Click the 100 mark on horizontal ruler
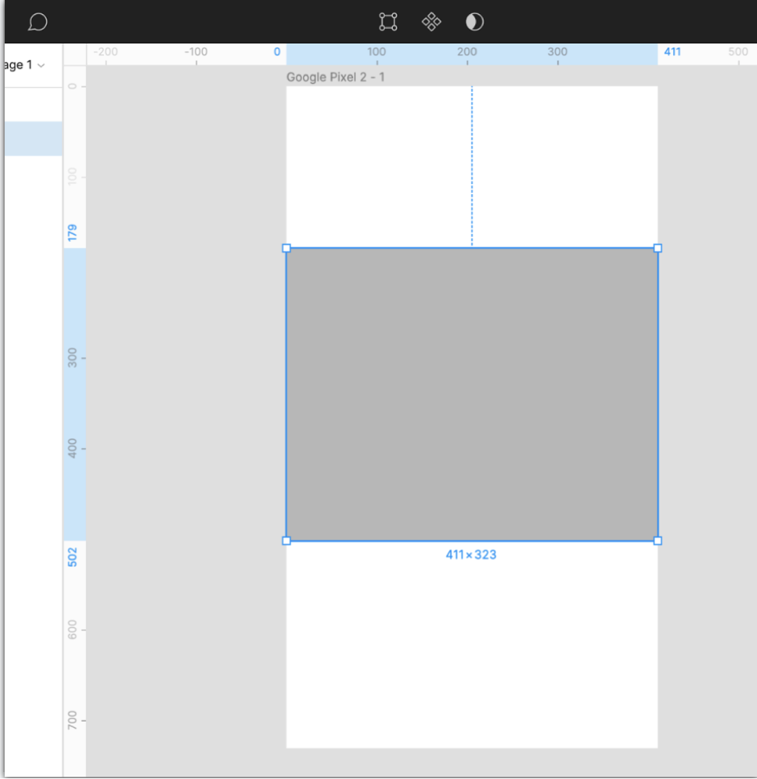Screen dimensions: 757x779 point(377,52)
